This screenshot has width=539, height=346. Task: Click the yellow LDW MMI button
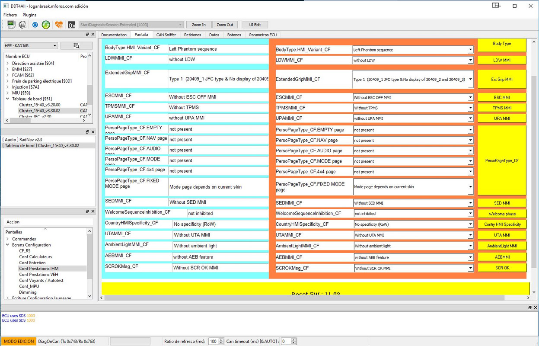pos(502,60)
